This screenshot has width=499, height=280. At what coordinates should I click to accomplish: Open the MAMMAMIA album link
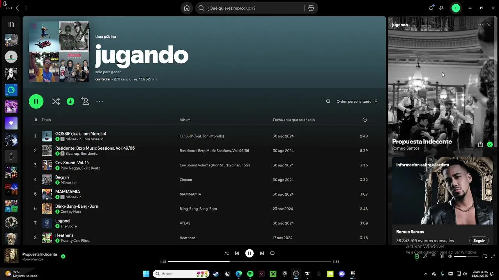[x=190, y=194]
